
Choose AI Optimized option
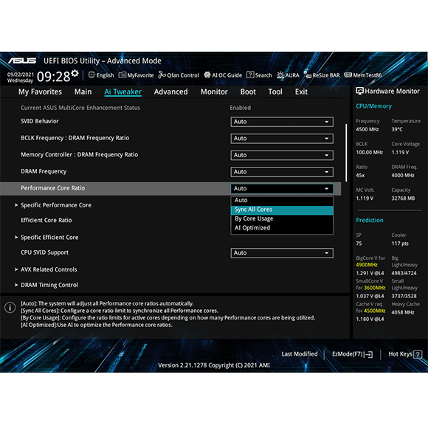pos(282,228)
